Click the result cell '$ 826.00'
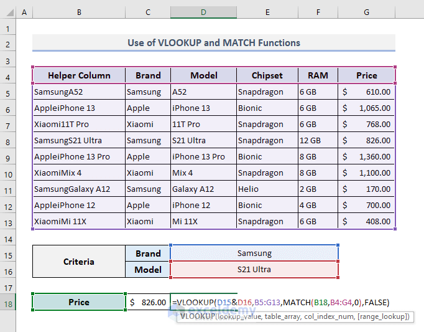 (148, 302)
